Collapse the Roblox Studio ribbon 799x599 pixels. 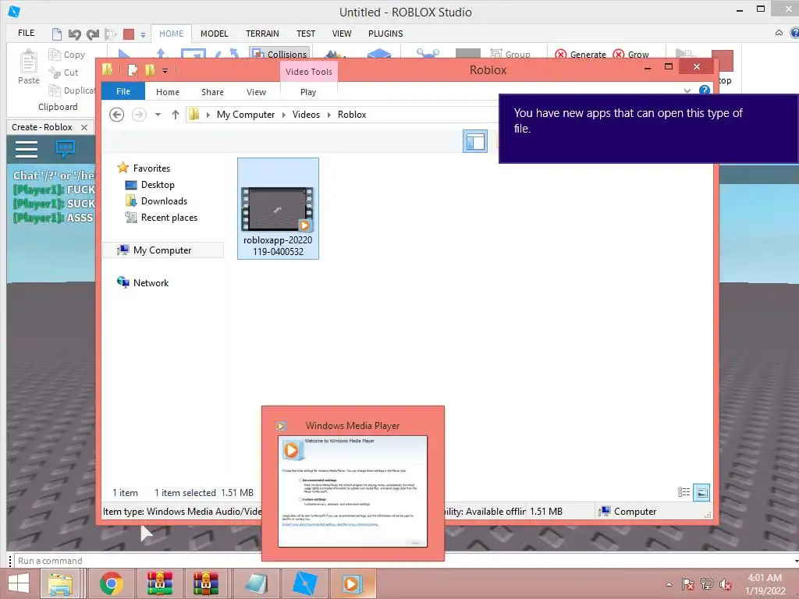click(779, 33)
